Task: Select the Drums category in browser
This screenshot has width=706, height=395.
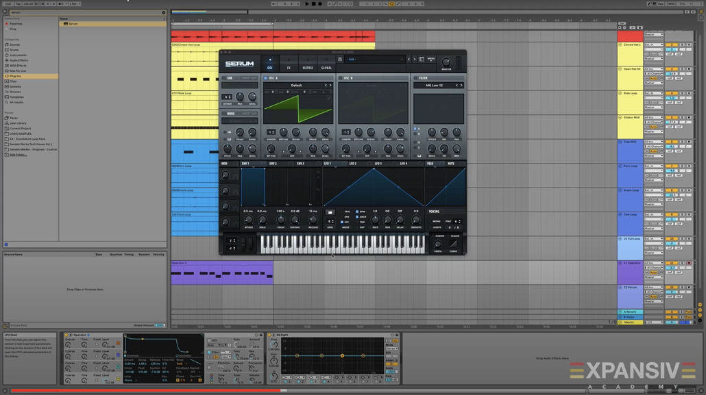Action: coord(14,50)
